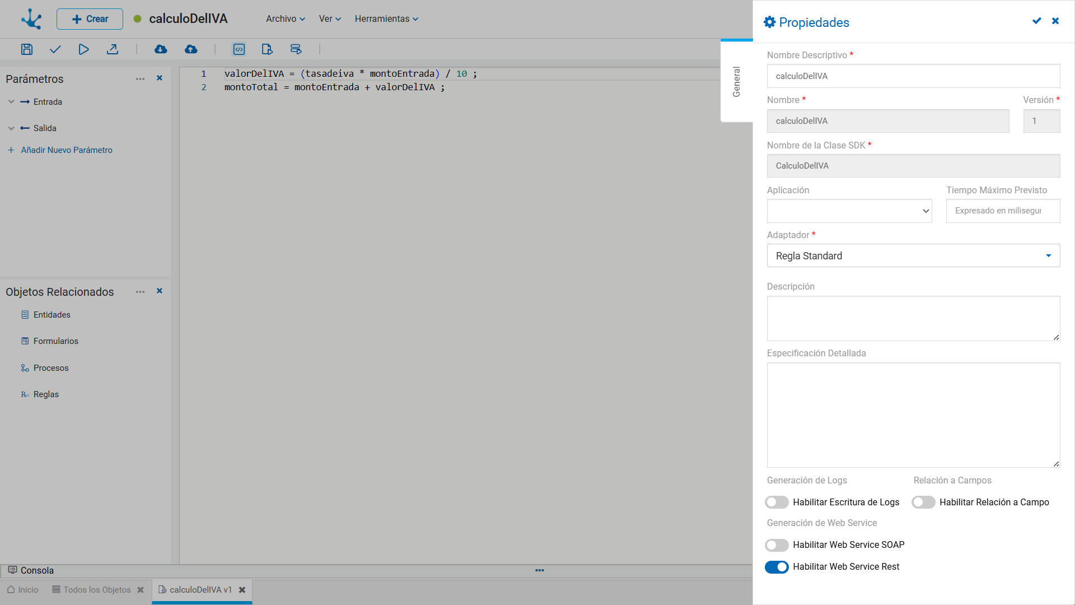Click the Formularios icon
Screen dimensions: 1075x605
click(25, 341)
